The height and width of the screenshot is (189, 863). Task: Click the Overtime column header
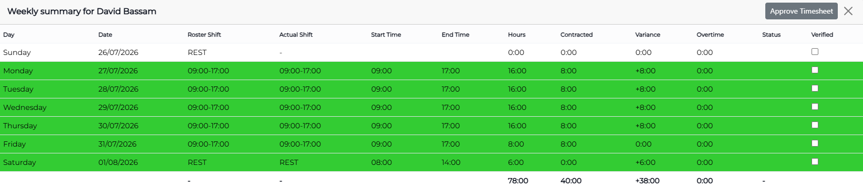tap(710, 35)
